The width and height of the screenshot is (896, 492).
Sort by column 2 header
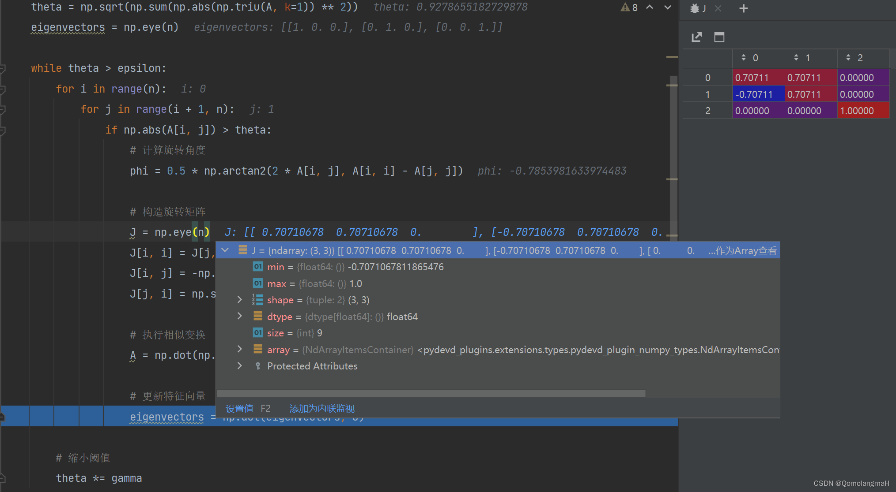tap(863, 58)
